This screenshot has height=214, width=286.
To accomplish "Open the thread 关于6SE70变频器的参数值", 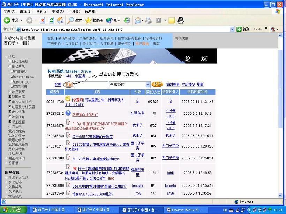I will pos(92,136).
